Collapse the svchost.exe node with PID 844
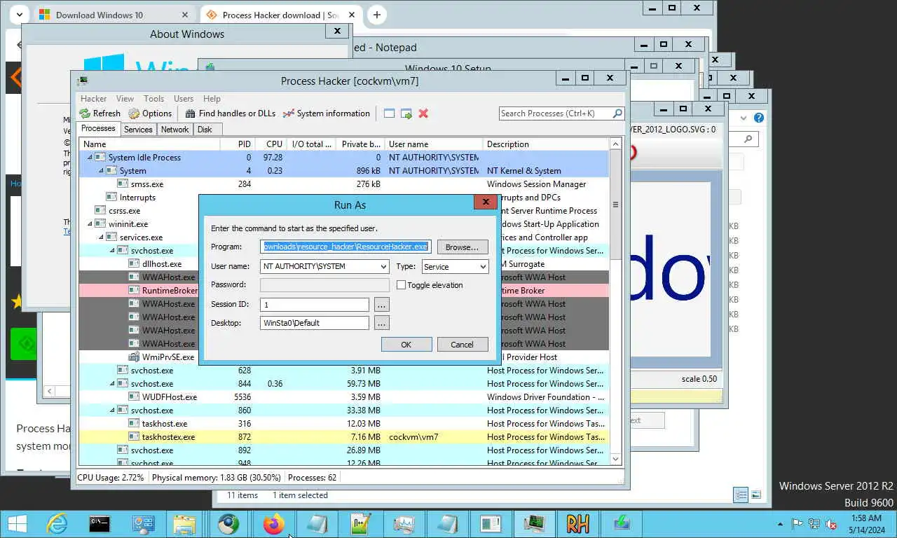This screenshot has height=538, width=897. tap(112, 384)
